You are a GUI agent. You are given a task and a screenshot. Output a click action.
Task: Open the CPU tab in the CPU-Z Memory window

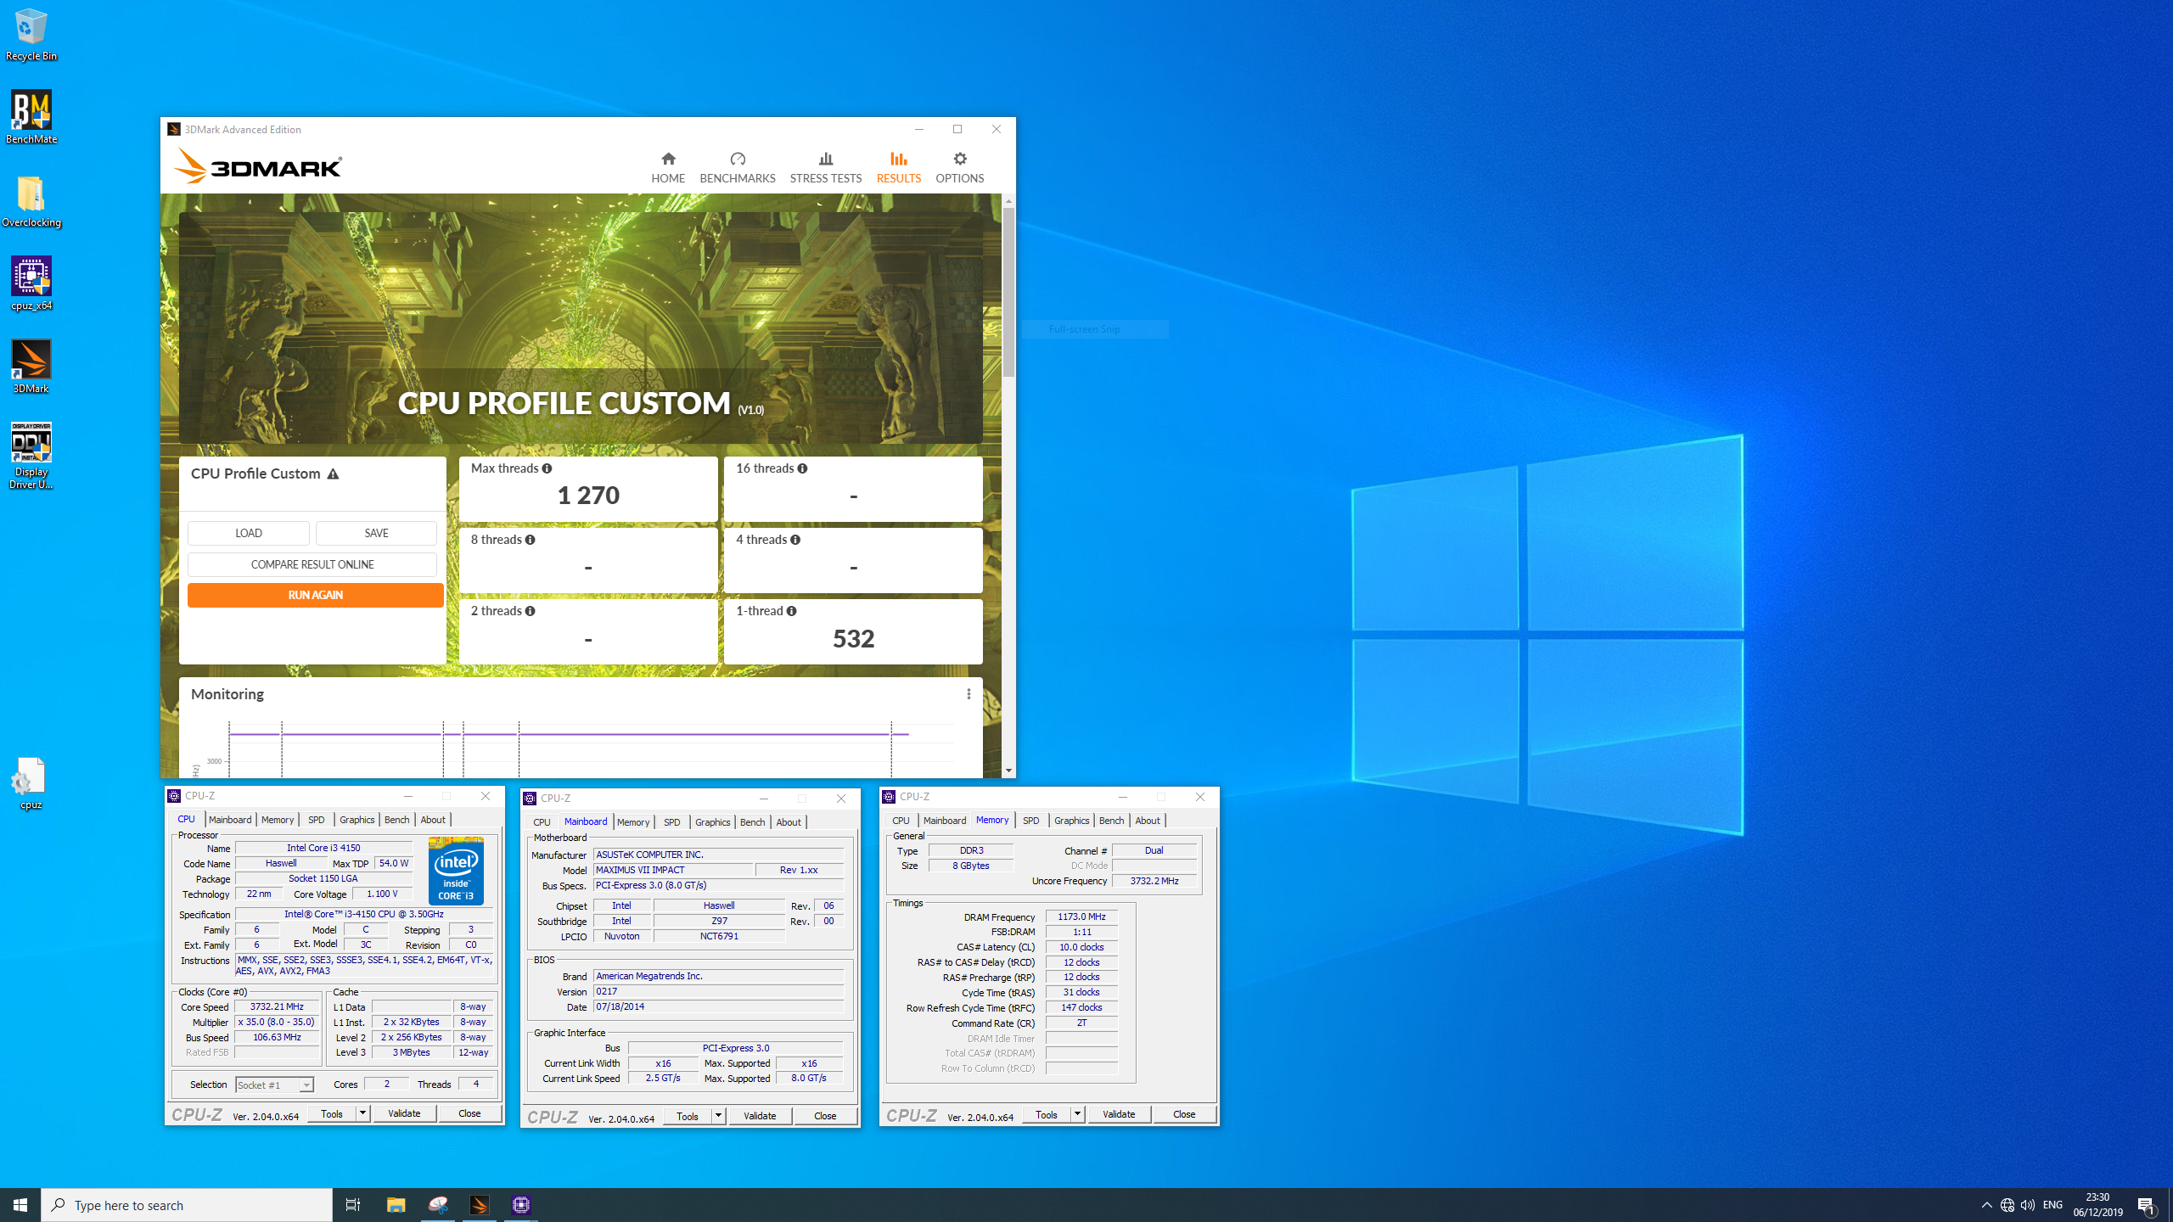point(901,821)
